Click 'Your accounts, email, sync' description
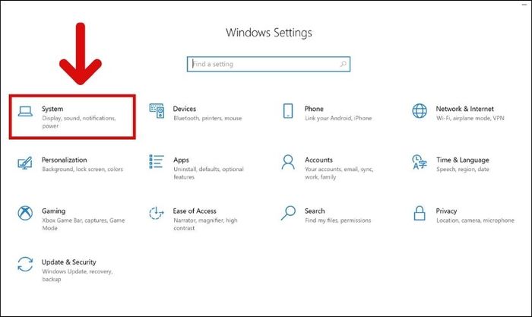This screenshot has height=317, width=532. 339,173
